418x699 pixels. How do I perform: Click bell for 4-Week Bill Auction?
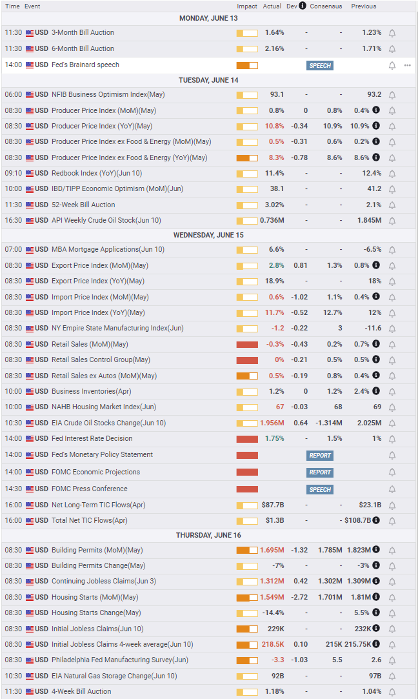coord(392,693)
